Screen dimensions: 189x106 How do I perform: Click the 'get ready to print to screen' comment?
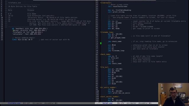pos(145,29)
